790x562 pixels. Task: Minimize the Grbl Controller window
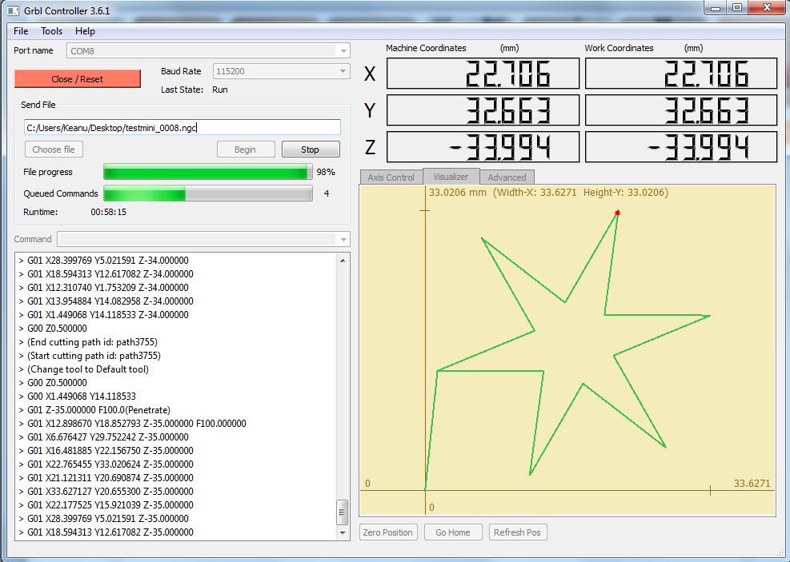[715, 7]
